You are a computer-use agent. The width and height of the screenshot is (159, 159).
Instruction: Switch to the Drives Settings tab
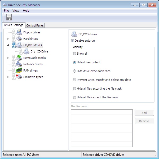point(14,25)
